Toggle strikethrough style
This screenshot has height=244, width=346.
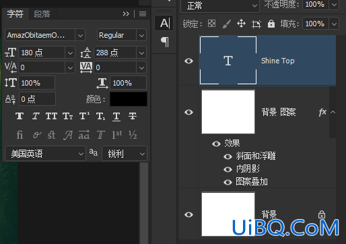point(133,116)
